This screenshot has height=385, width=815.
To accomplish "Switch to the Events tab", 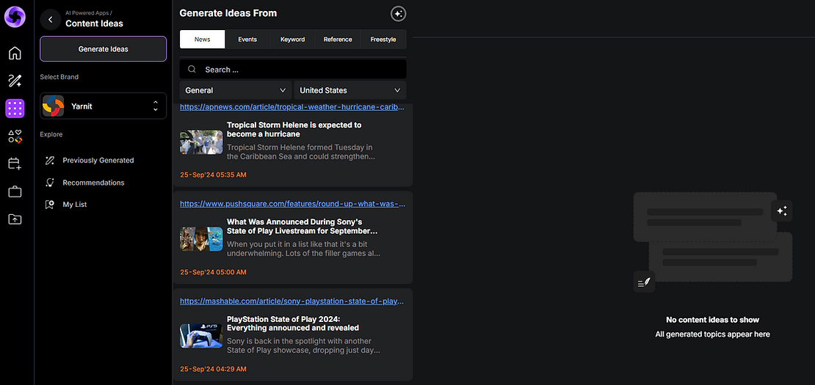I will pos(247,40).
